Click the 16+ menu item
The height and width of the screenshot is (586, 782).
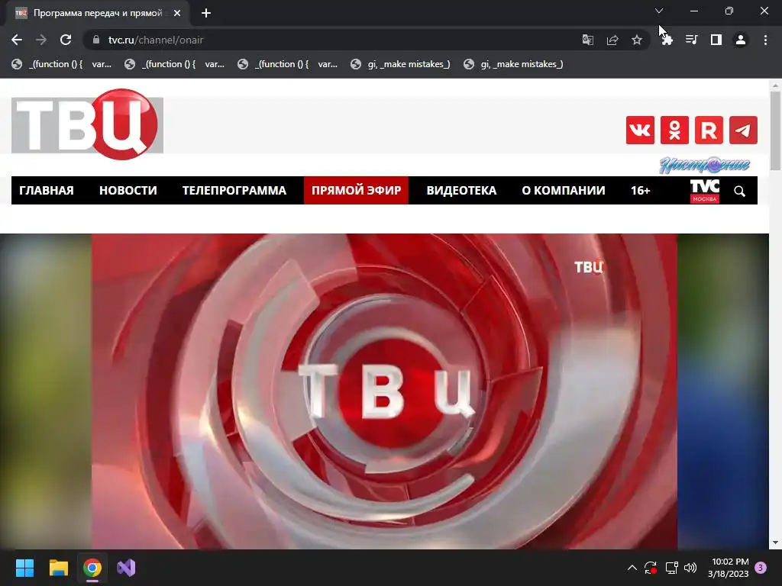point(641,191)
